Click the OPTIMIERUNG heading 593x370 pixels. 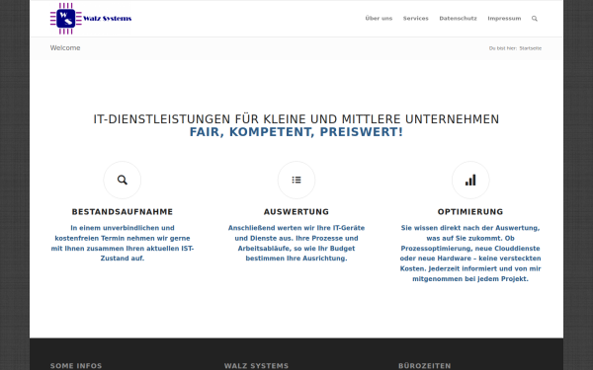[470, 212]
